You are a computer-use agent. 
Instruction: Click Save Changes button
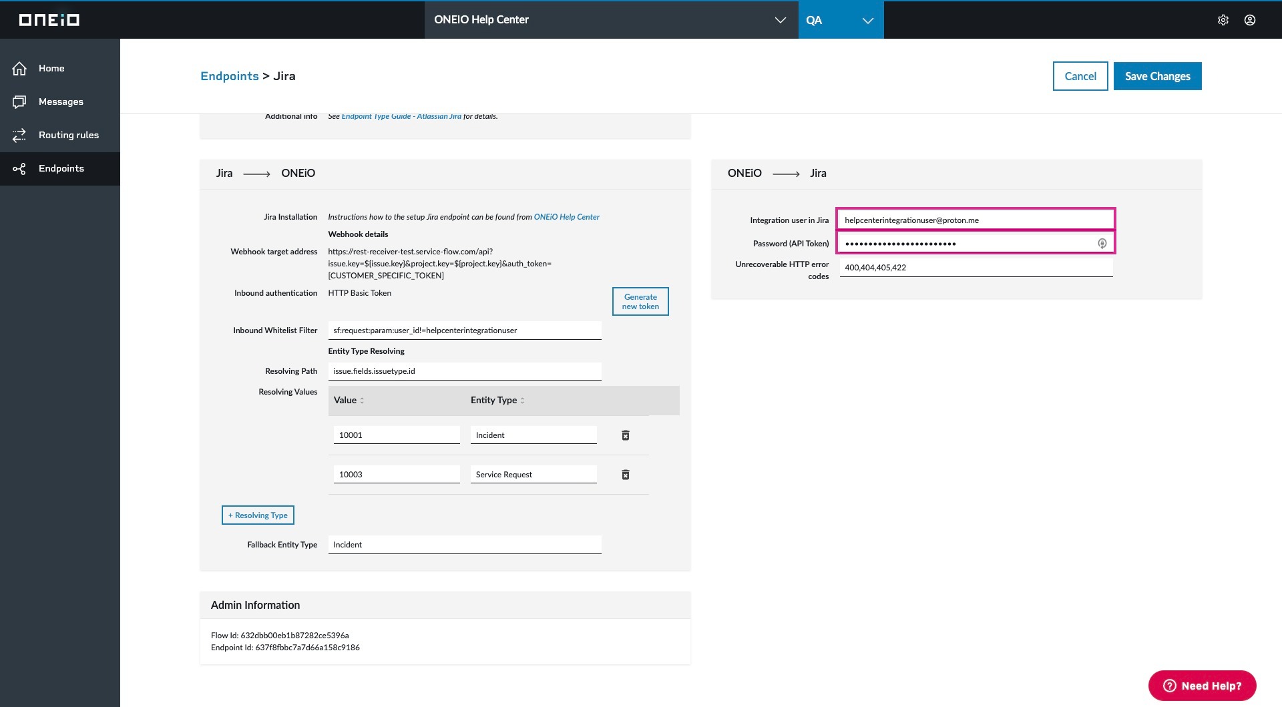click(1157, 76)
